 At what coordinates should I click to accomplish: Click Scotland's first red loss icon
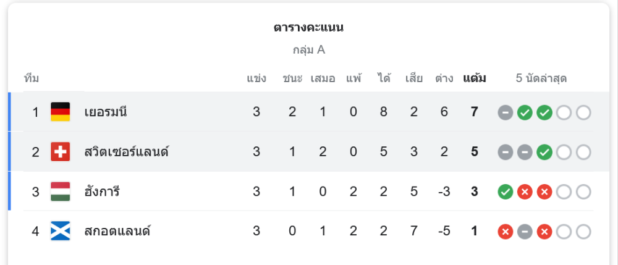coord(506,232)
